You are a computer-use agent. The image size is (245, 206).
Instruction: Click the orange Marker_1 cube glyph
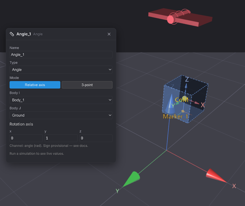[x=183, y=111]
